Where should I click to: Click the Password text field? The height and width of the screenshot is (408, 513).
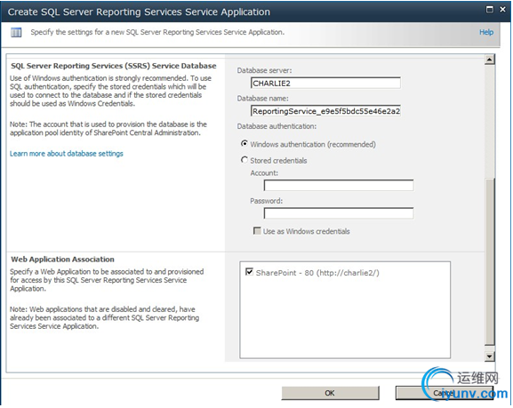[339, 213]
